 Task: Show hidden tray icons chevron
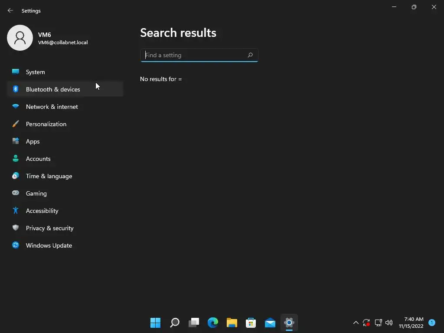[x=356, y=323]
